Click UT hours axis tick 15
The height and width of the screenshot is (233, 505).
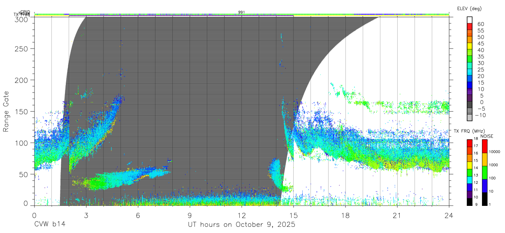click(293, 215)
